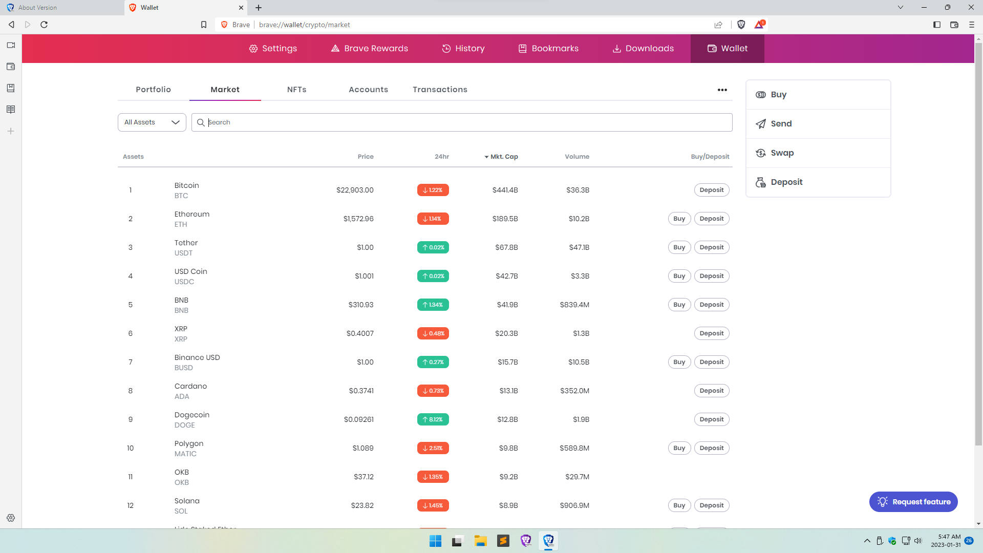
Task: Open Reading List from the sidebar
Action: (x=10, y=88)
